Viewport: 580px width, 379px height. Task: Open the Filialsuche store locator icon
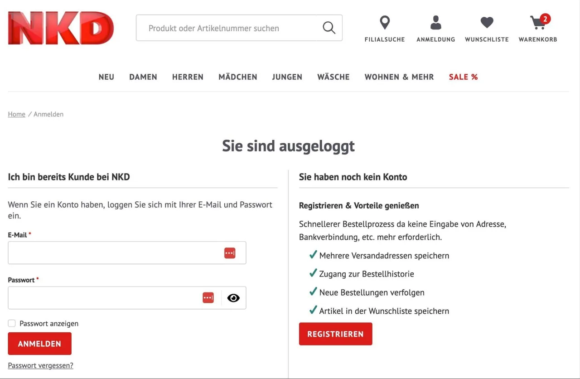tap(385, 23)
